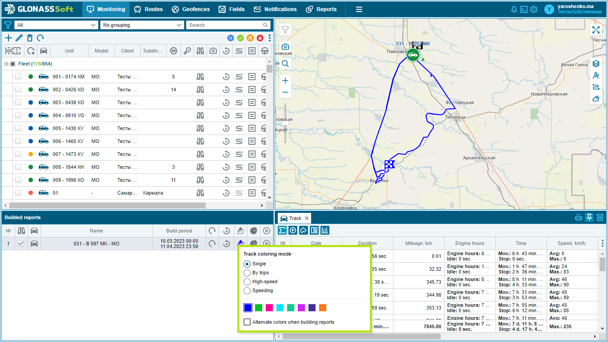Pick the orange track color swatch
The width and height of the screenshot is (608, 342).
point(323,308)
